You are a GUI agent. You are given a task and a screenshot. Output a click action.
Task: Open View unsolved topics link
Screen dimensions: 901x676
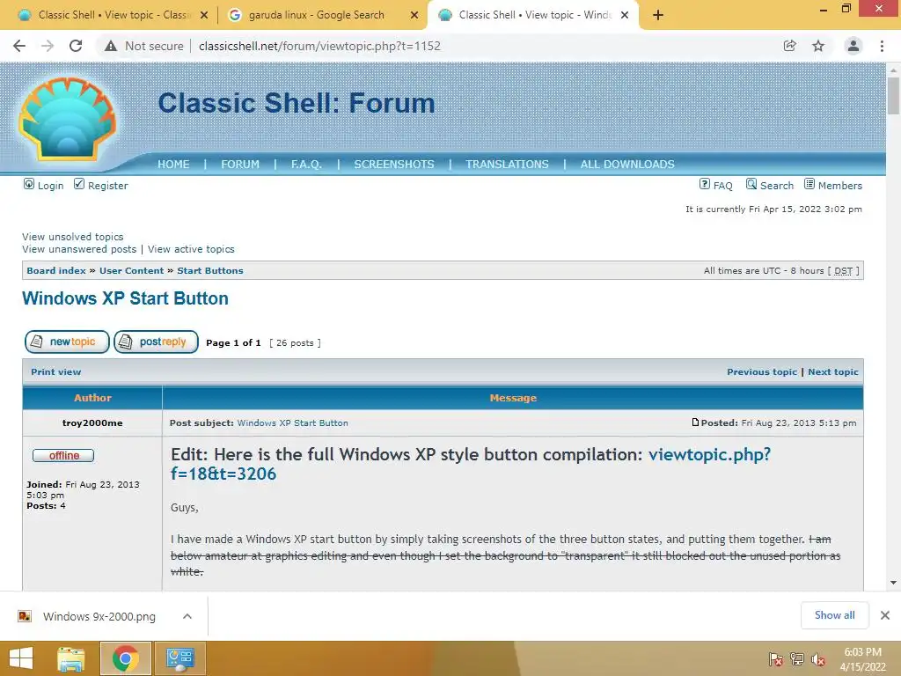(72, 237)
